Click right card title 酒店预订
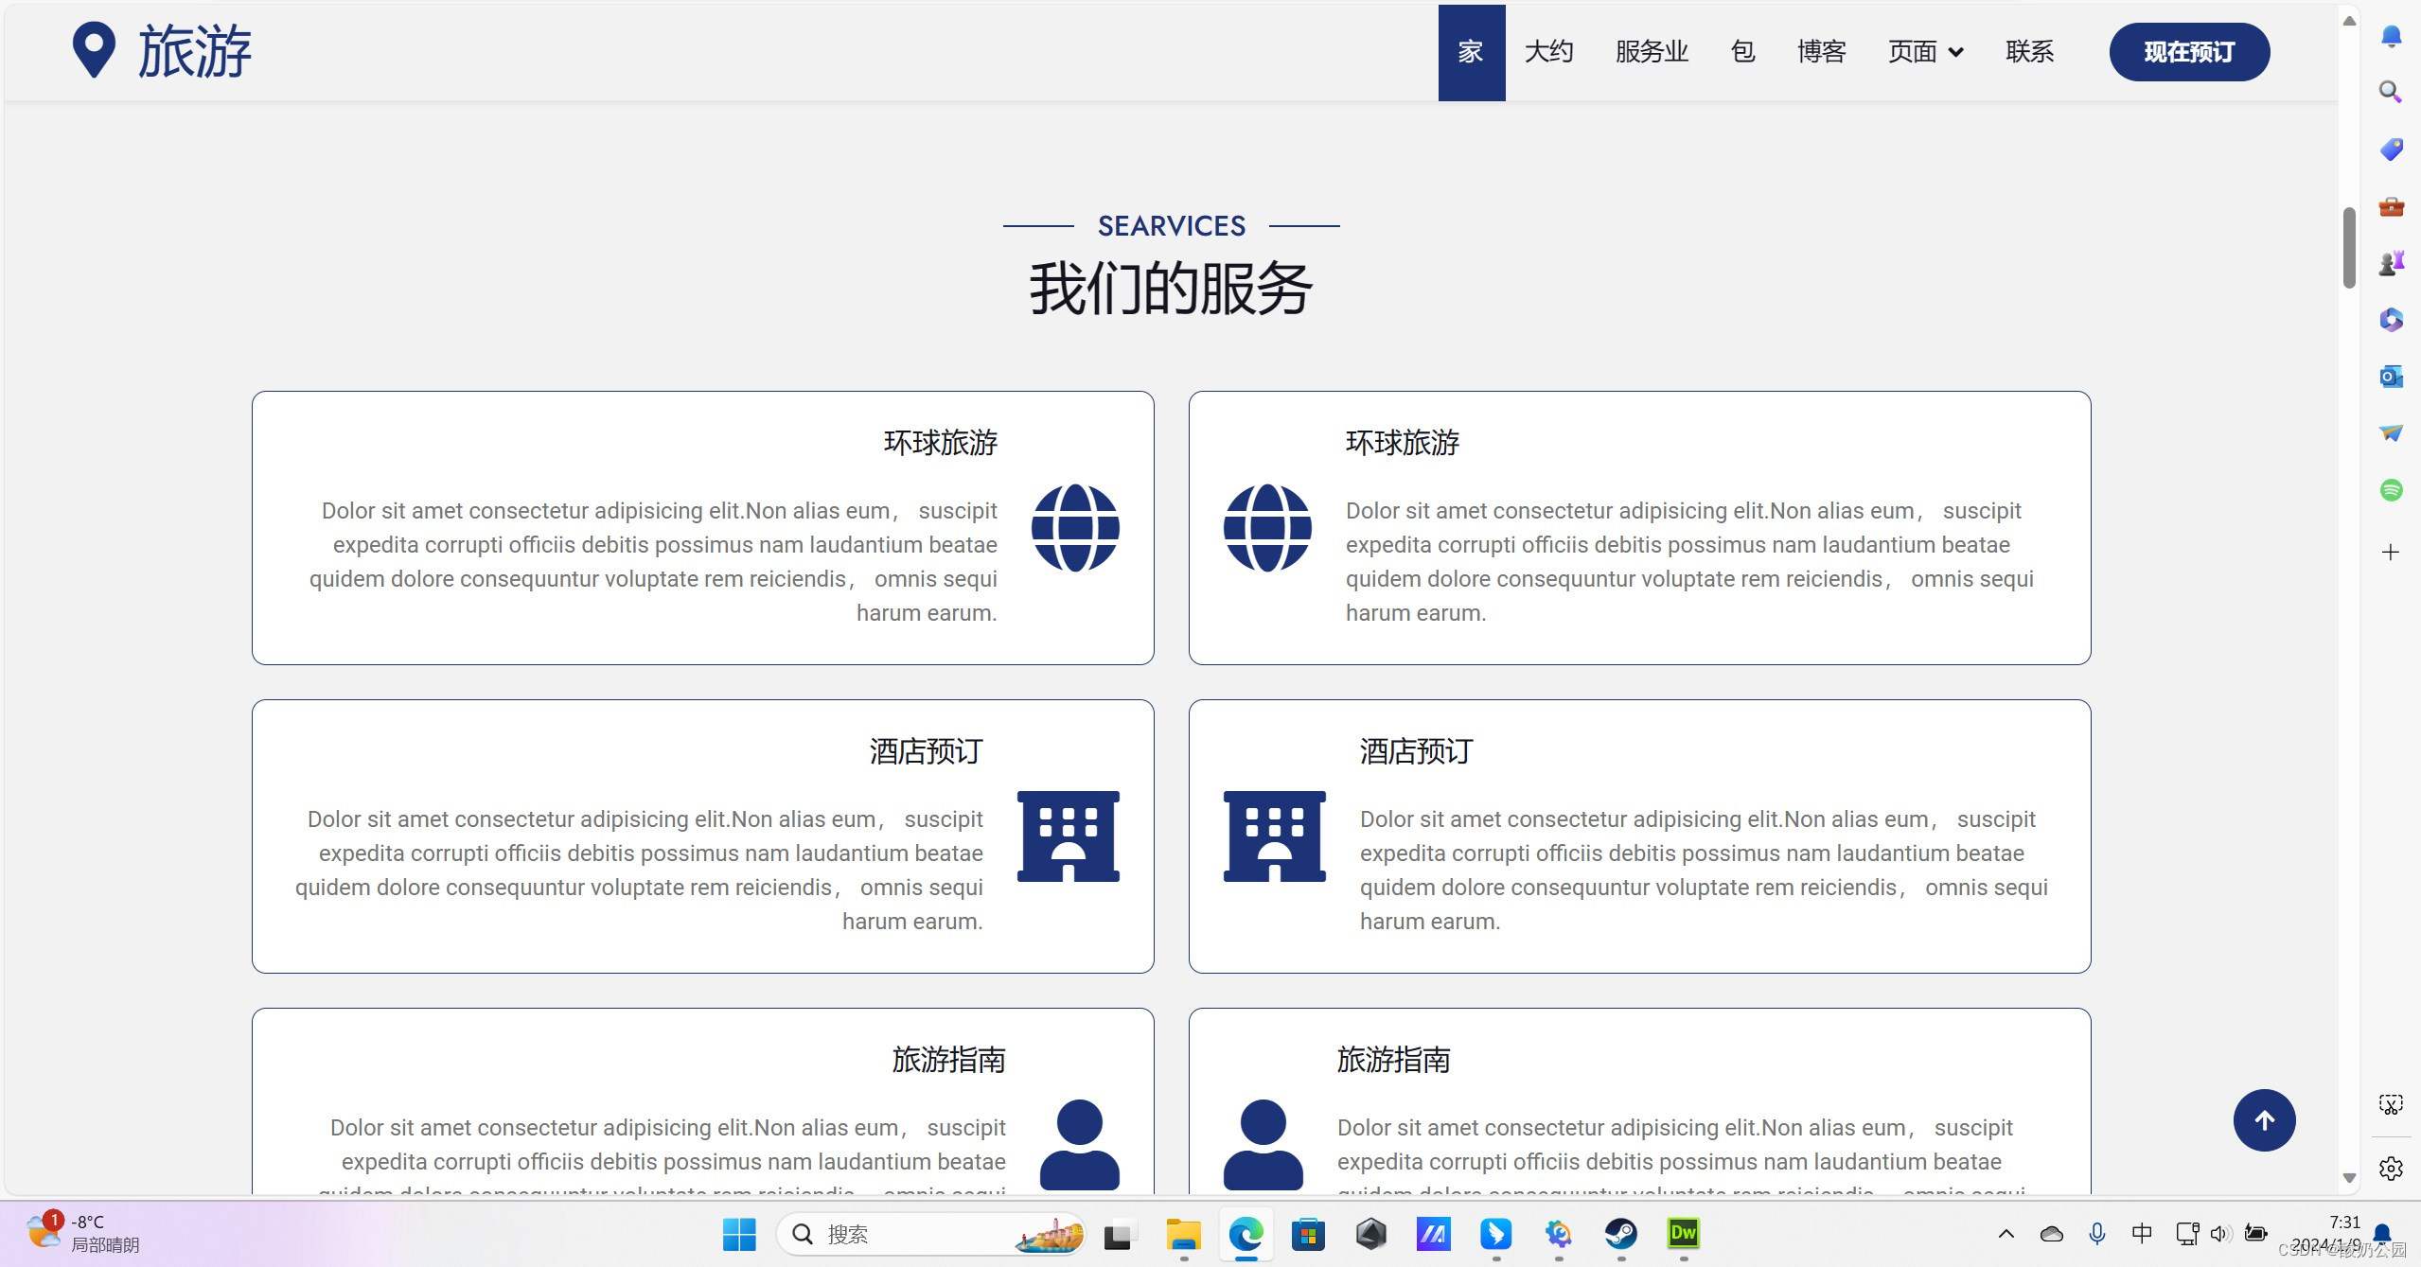 (1417, 751)
